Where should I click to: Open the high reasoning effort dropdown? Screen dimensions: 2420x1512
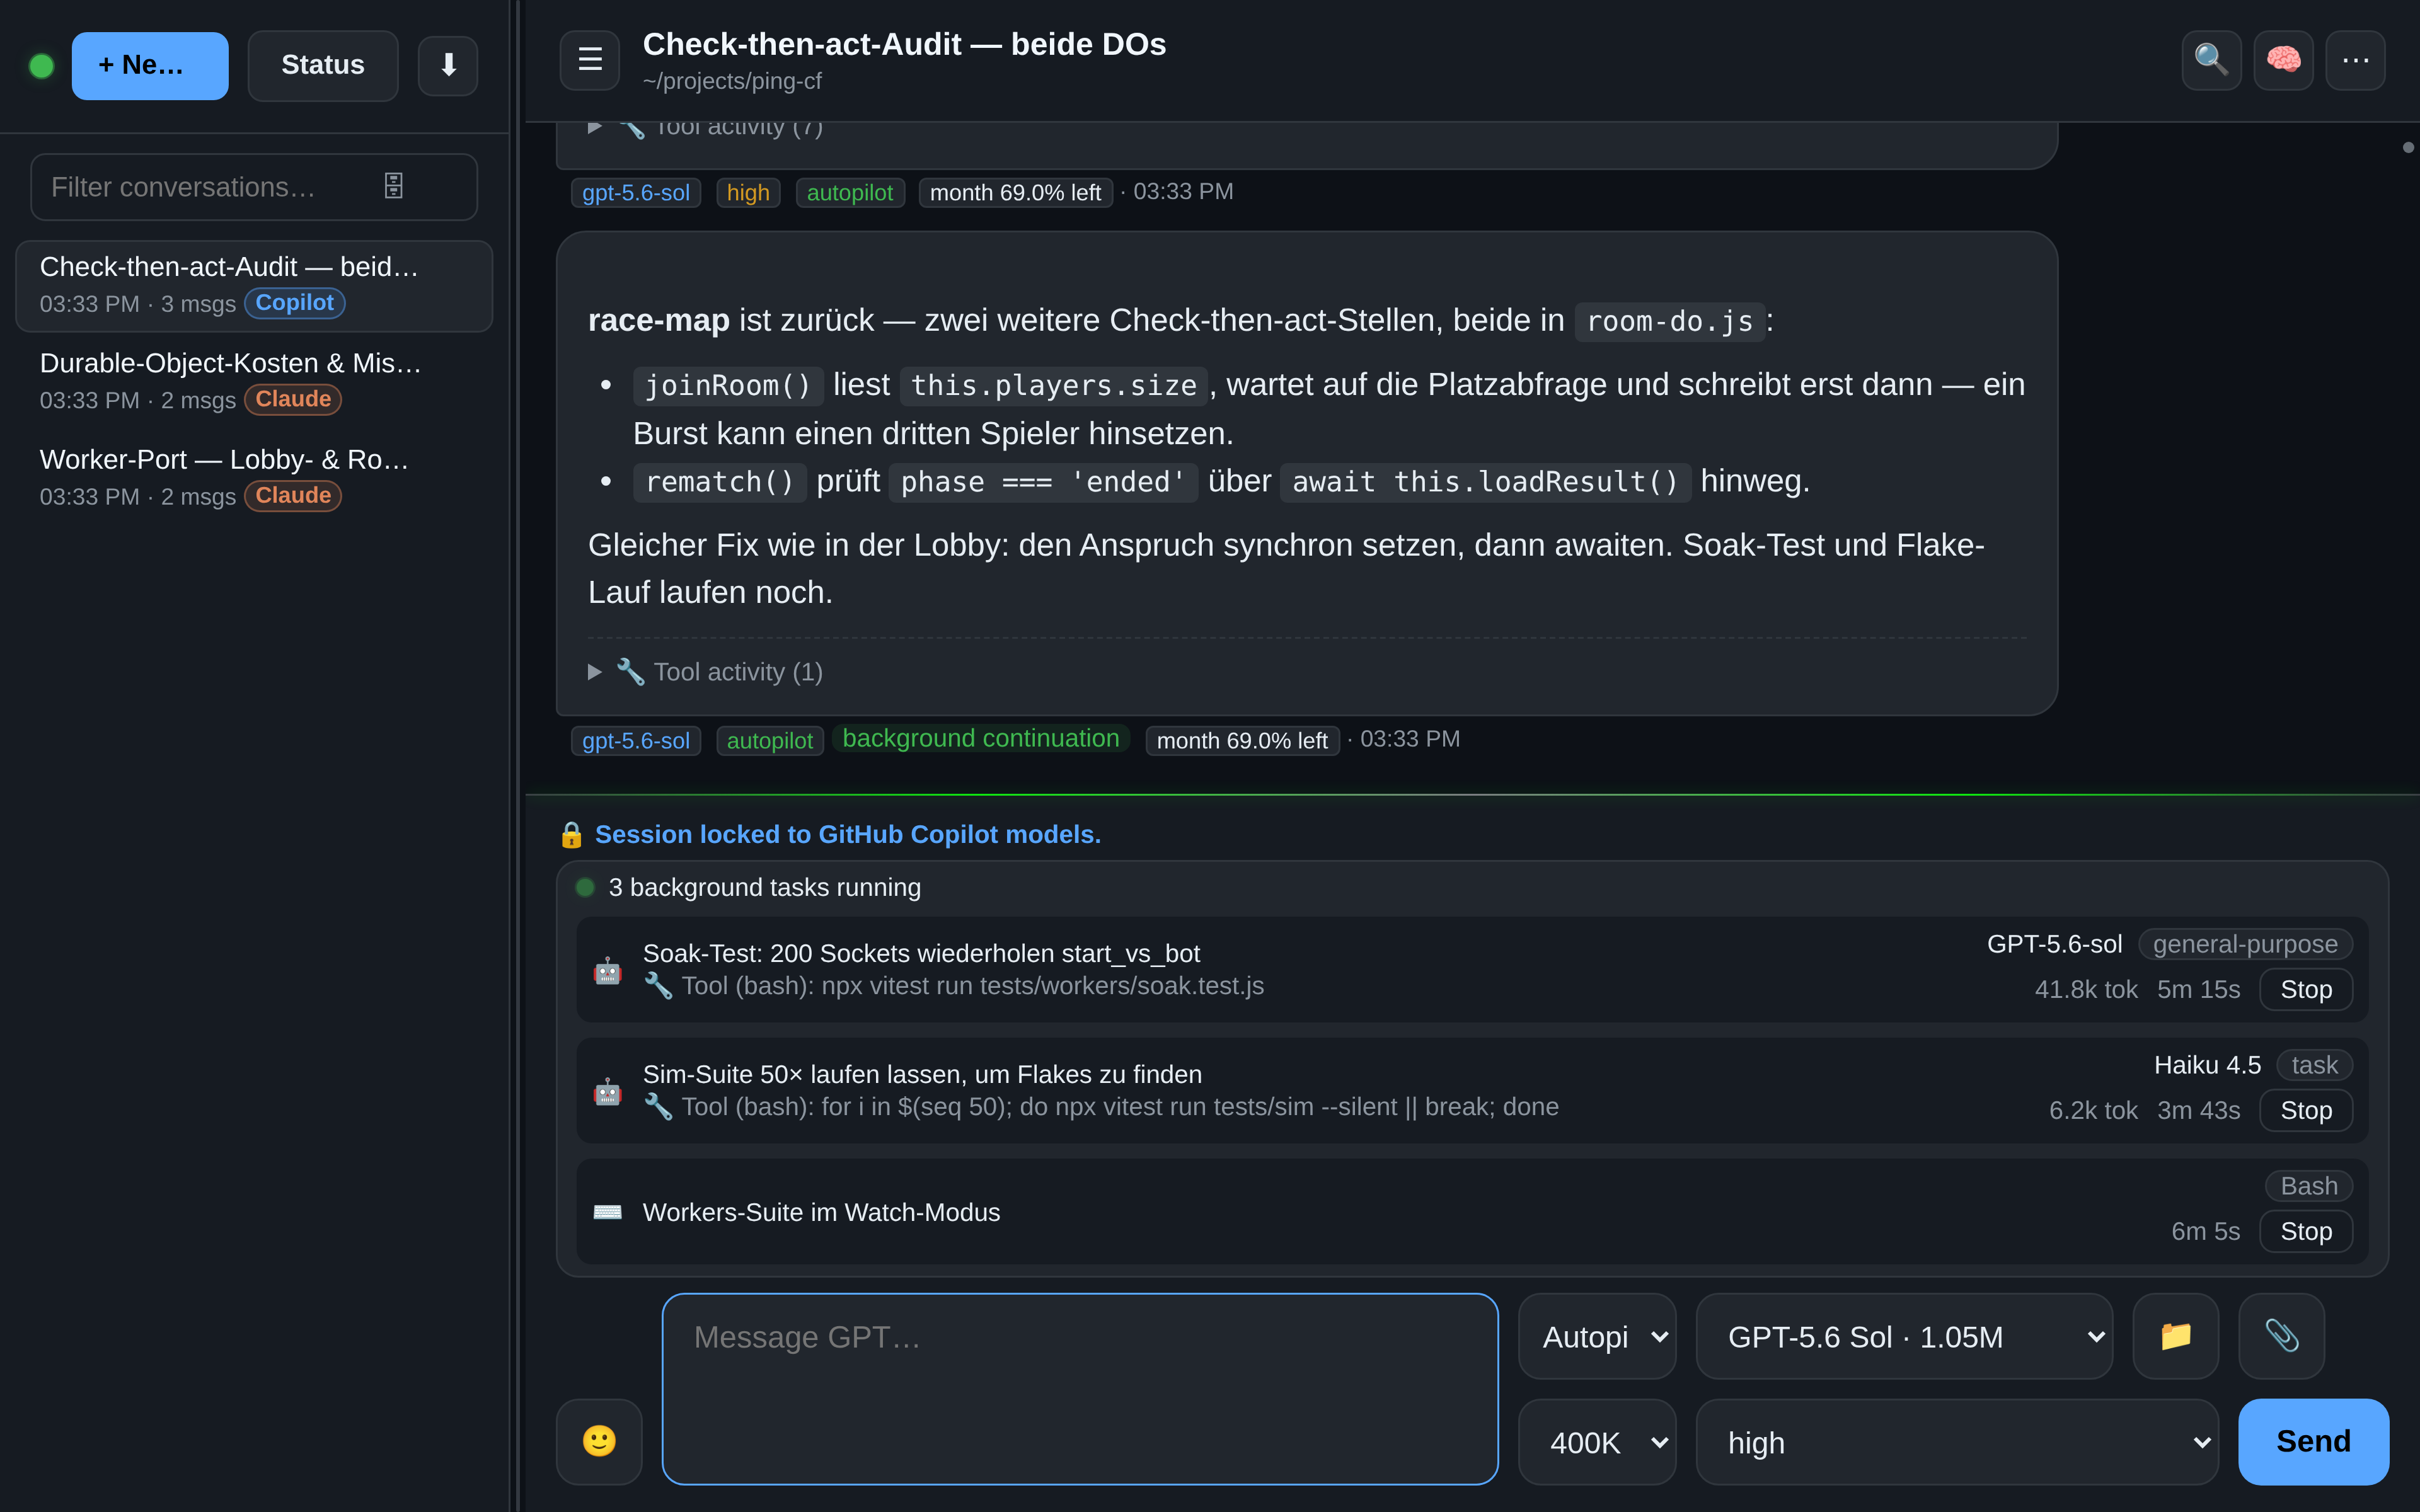[1957, 1442]
